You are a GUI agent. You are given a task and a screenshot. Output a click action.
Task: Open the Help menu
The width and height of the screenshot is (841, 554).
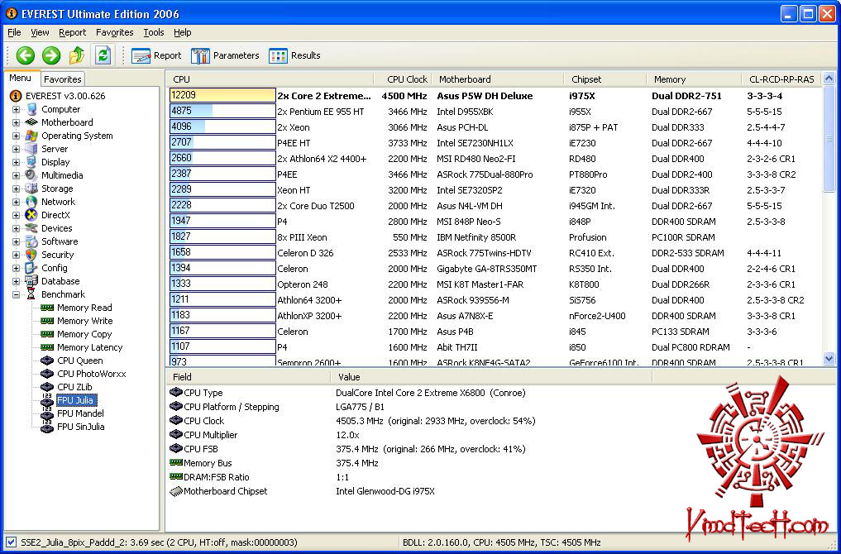(183, 33)
